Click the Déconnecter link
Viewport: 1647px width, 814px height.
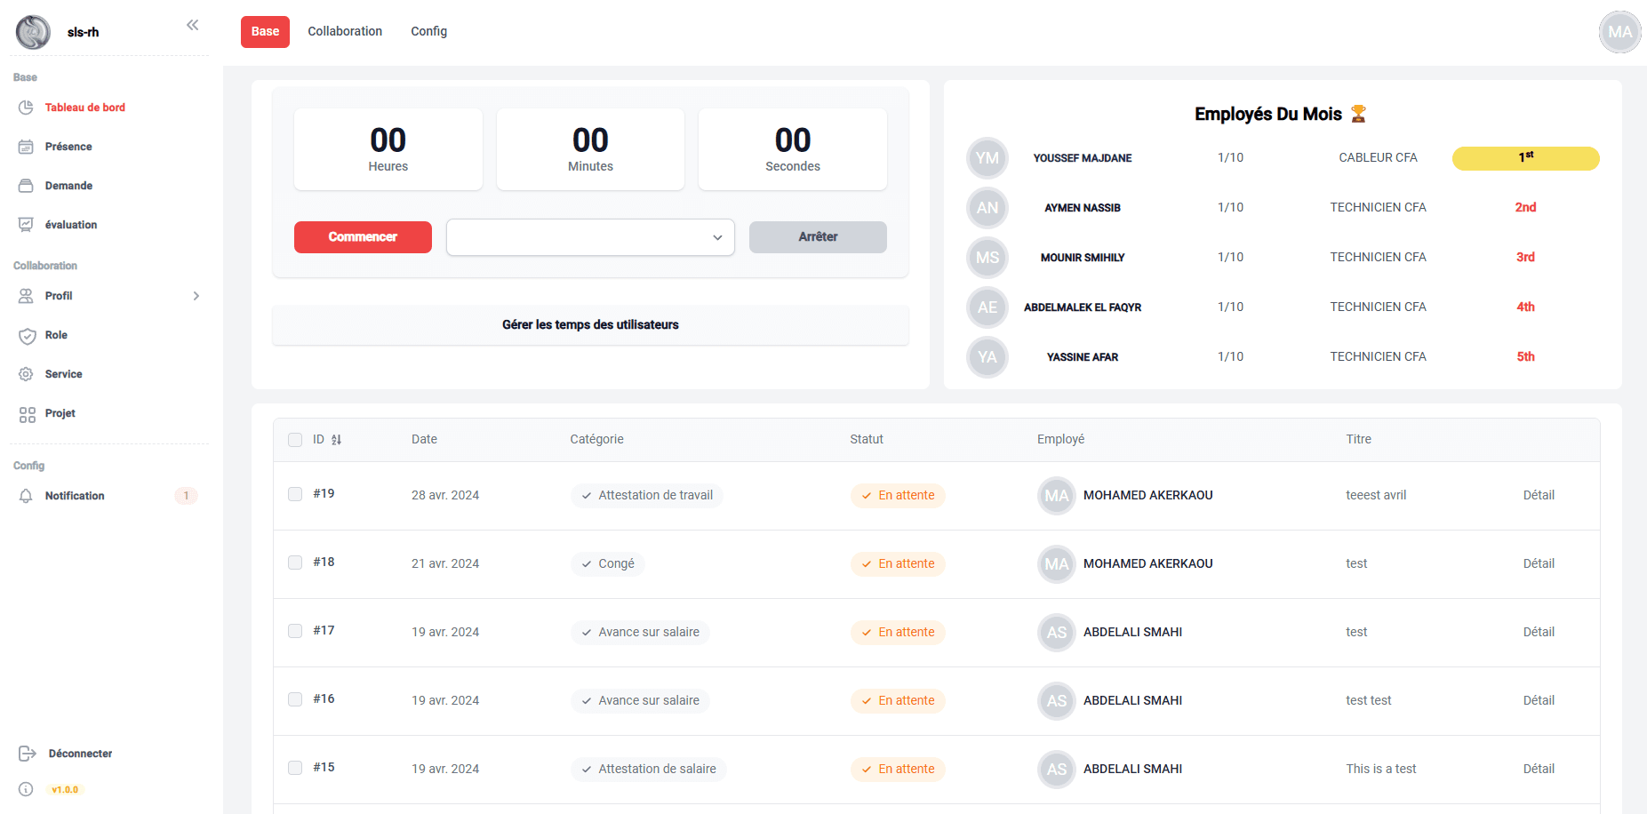pos(80,754)
